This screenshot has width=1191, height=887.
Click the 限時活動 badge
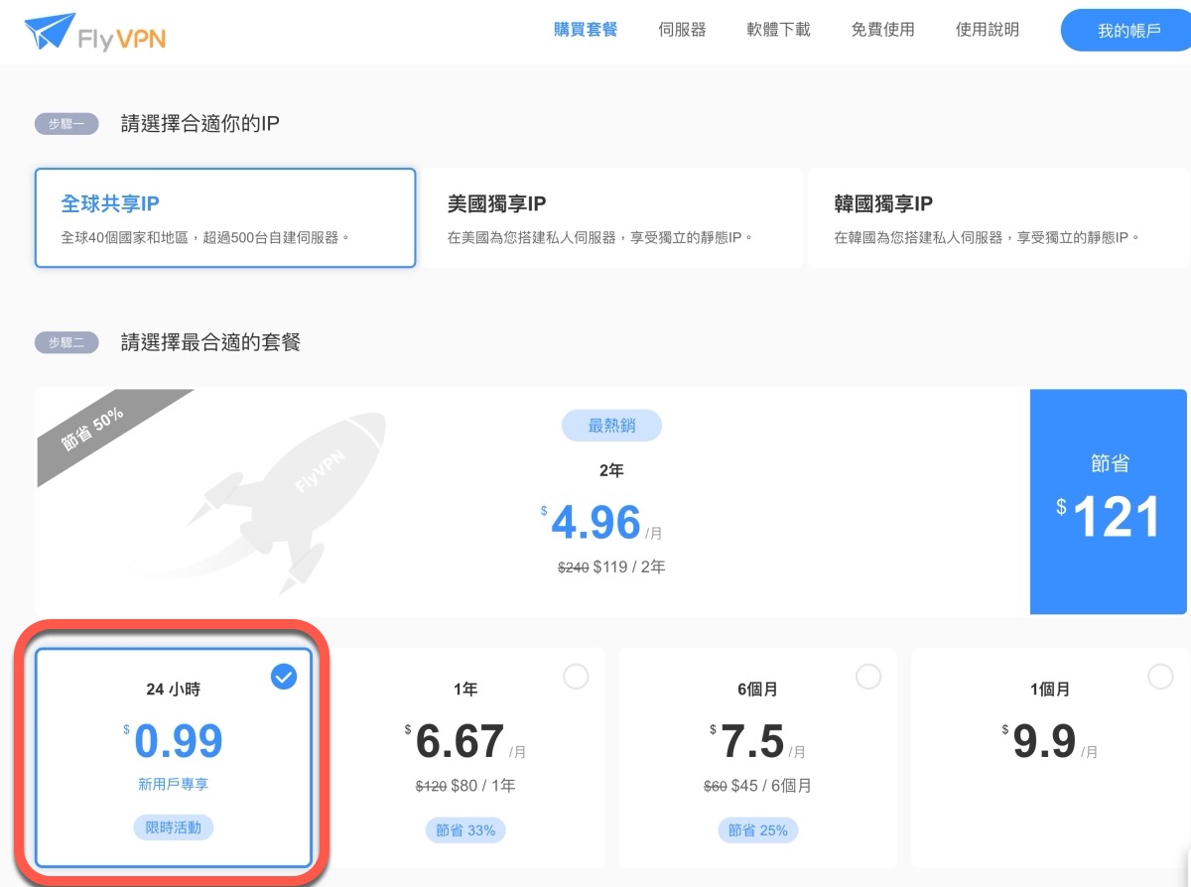174,826
